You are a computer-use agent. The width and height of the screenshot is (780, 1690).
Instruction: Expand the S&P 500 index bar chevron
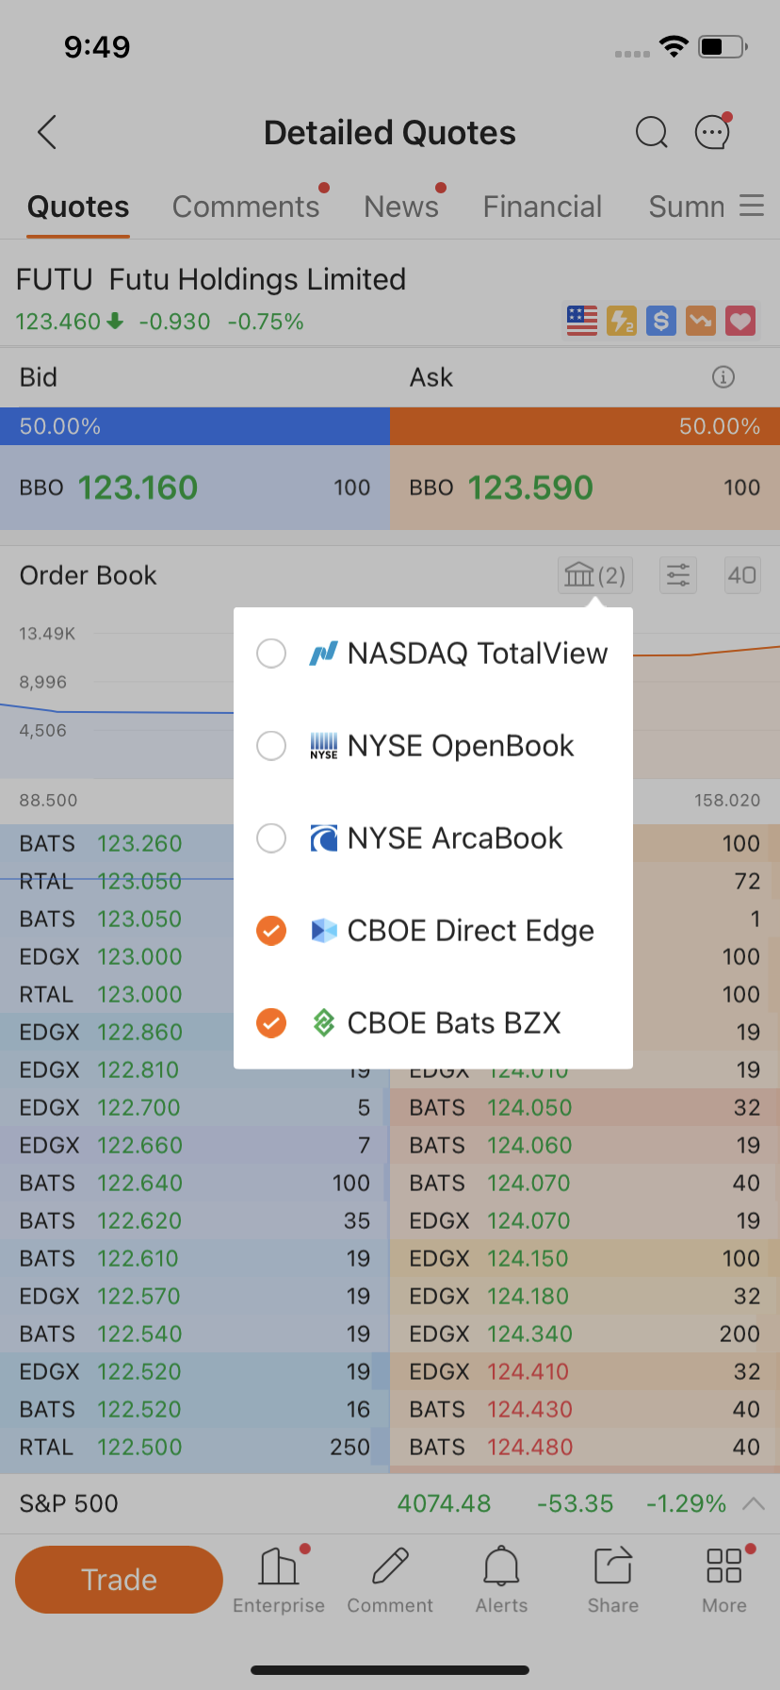754,1503
